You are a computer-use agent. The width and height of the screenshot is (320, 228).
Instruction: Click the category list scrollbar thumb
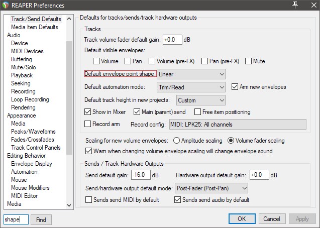(69, 98)
